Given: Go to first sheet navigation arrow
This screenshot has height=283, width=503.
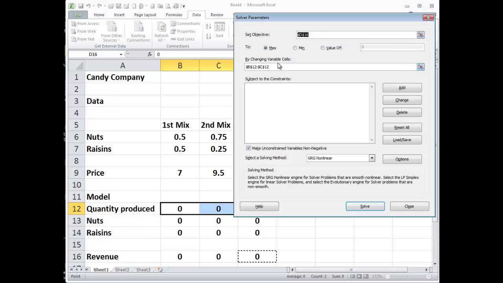Looking at the screenshot, I should click(72, 270).
